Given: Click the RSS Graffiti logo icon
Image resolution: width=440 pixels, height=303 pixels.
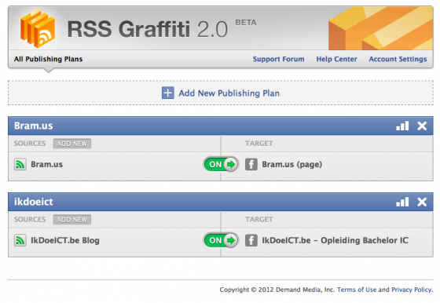Looking at the screenshot, I should [38, 28].
